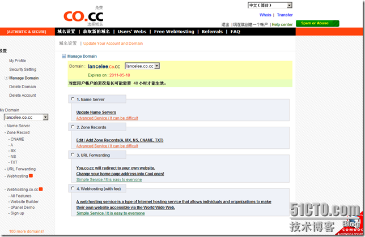Click the MX record sidebar entry
Viewport: 365px width, 237px height.
pos(13,151)
